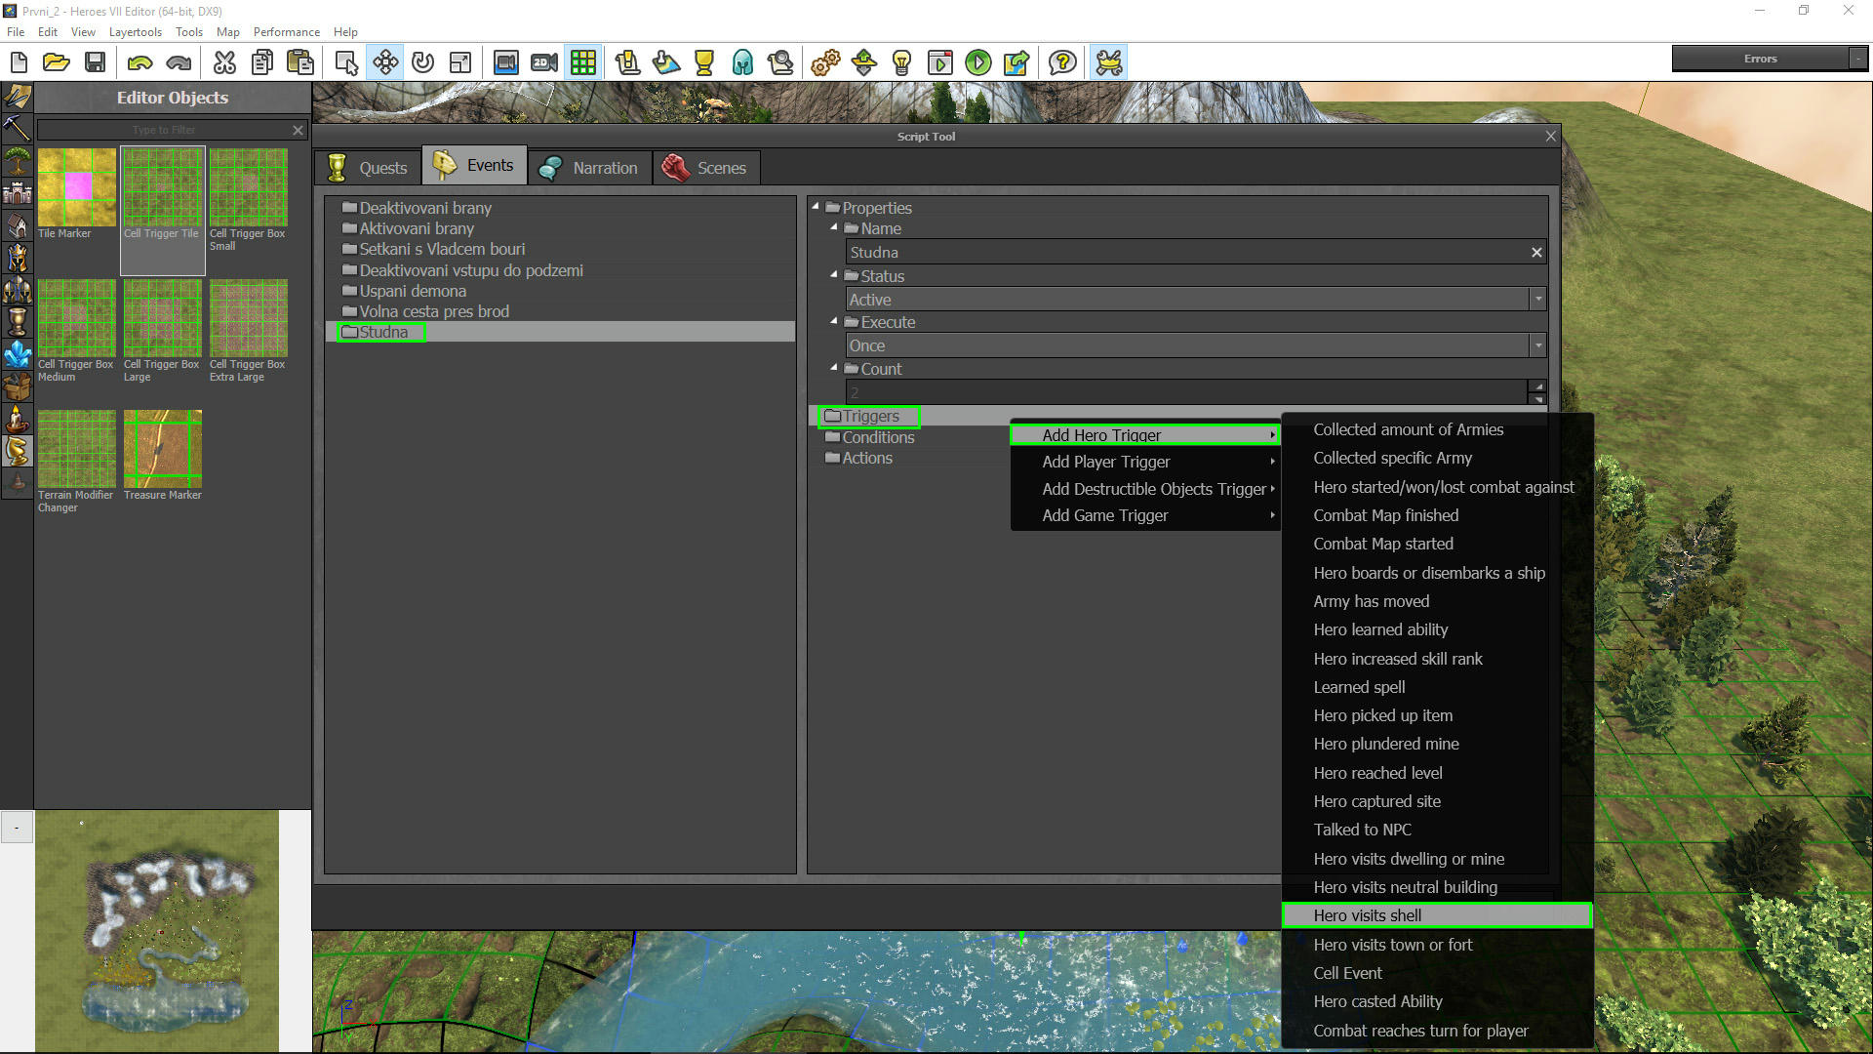
Task: Switch to the Narration tab
Action: coord(589,168)
